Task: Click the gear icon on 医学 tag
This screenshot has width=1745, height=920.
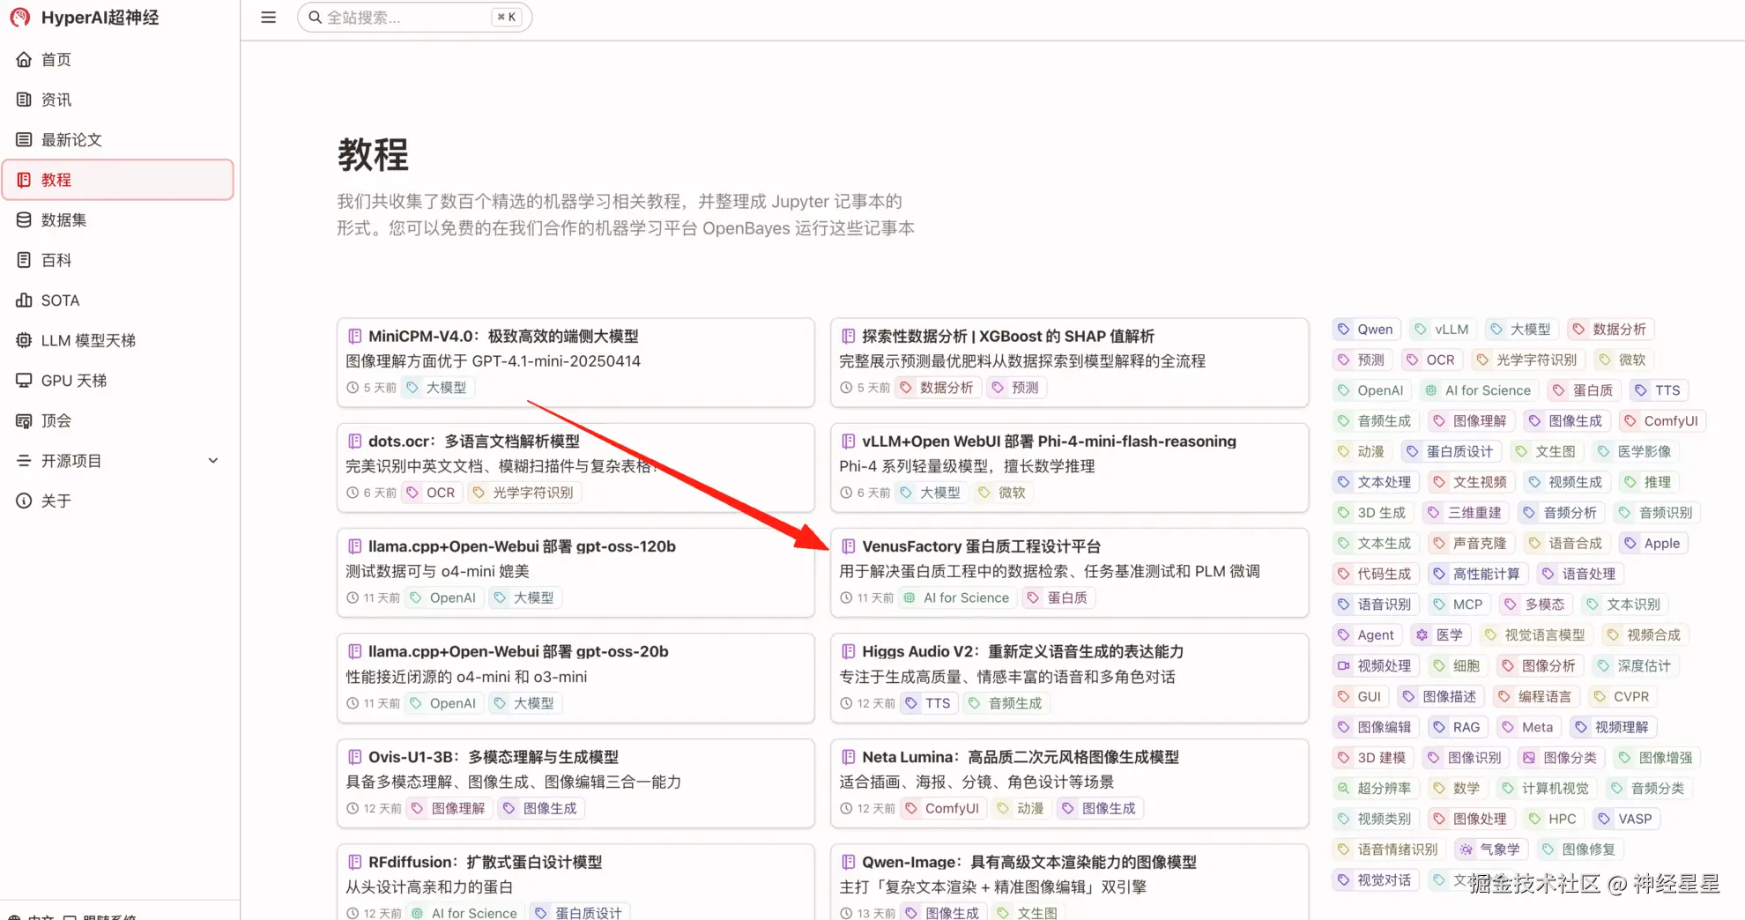Action: [x=1422, y=635]
